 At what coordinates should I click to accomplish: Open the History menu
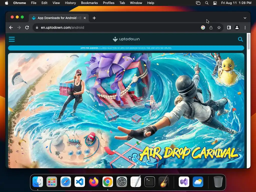[x=70, y=3]
